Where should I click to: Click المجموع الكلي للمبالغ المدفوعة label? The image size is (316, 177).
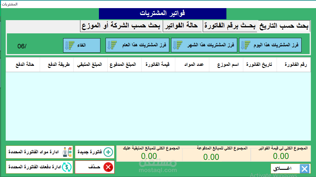tap(222, 148)
